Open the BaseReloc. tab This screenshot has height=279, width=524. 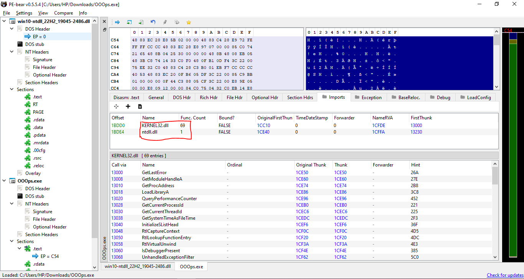(406, 97)
